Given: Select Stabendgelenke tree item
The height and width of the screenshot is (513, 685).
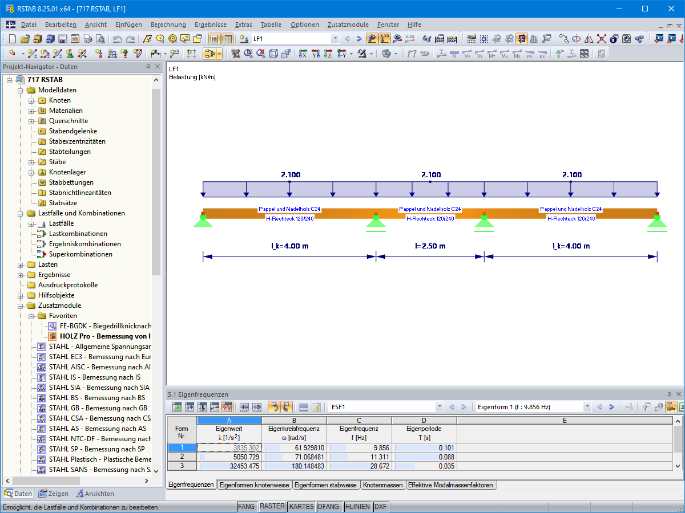Looking at the screenshot, I should click(x=73, y=131).
